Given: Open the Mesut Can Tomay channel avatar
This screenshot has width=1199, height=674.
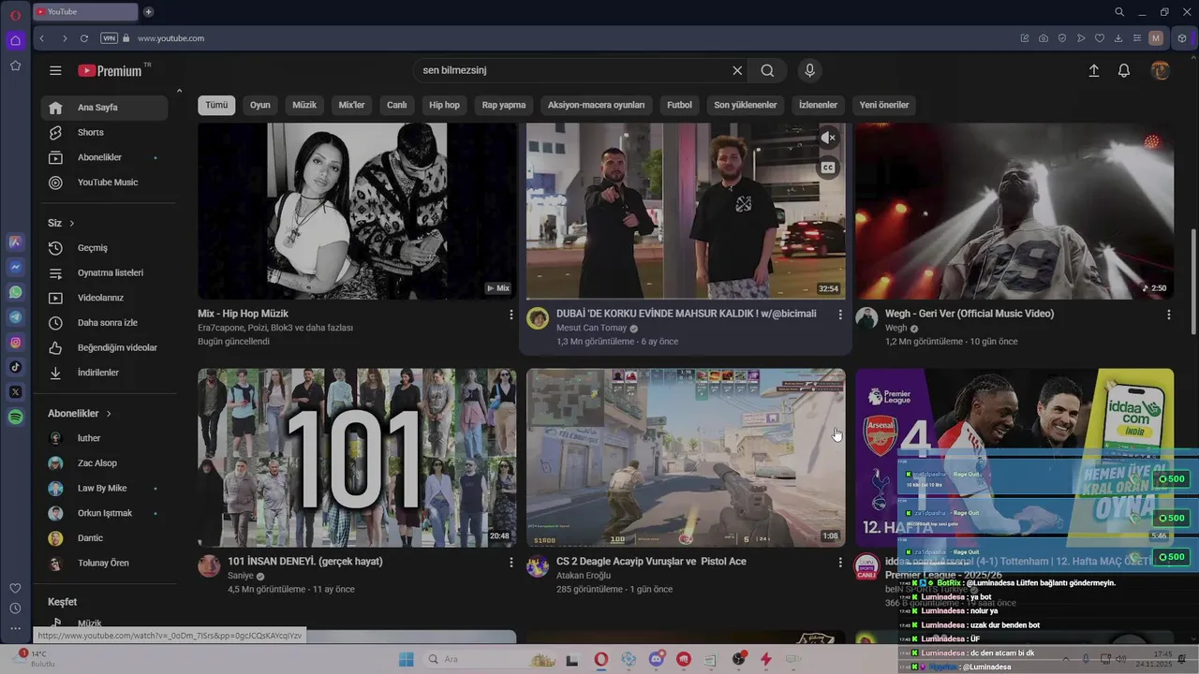Looking at the screenshot, I should (x=538, y=318).
